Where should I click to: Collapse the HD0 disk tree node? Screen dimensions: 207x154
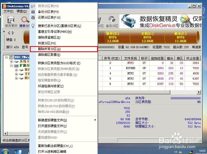tap(6, 57)
